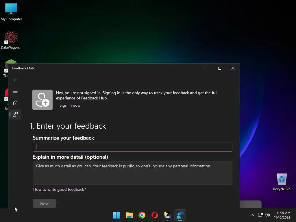The image size is (296, 222).
Task: Click the add-account avatar icon
Action: [42, 100]
